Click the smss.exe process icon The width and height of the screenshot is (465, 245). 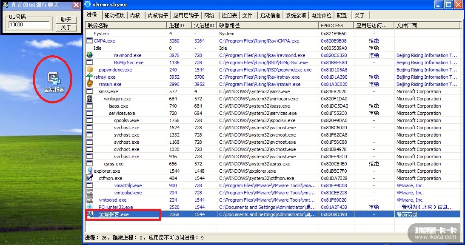pyautogui.click(x=90, y=91)
